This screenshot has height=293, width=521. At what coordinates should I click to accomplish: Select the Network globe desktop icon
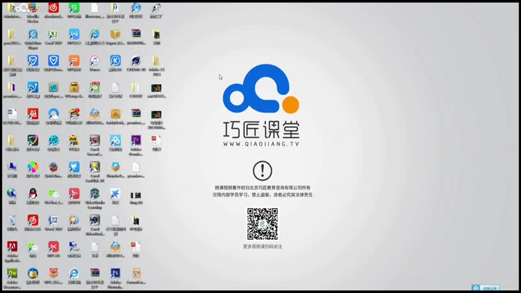12,193
